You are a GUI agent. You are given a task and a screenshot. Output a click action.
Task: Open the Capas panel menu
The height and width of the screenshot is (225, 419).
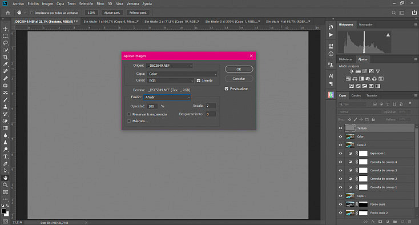point(416,95)
